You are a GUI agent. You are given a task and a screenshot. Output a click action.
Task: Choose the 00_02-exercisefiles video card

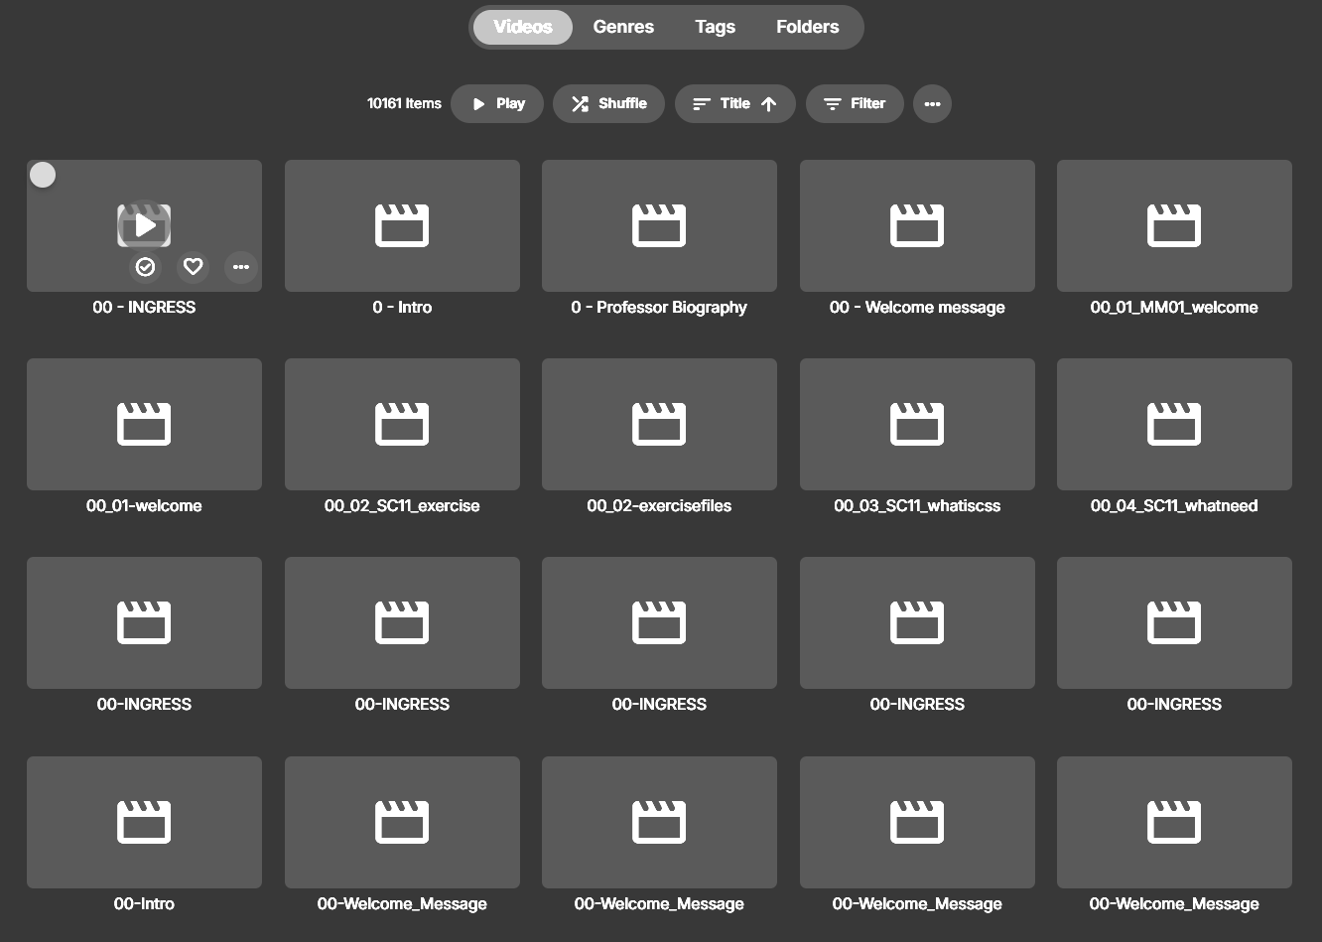point(659,424)
